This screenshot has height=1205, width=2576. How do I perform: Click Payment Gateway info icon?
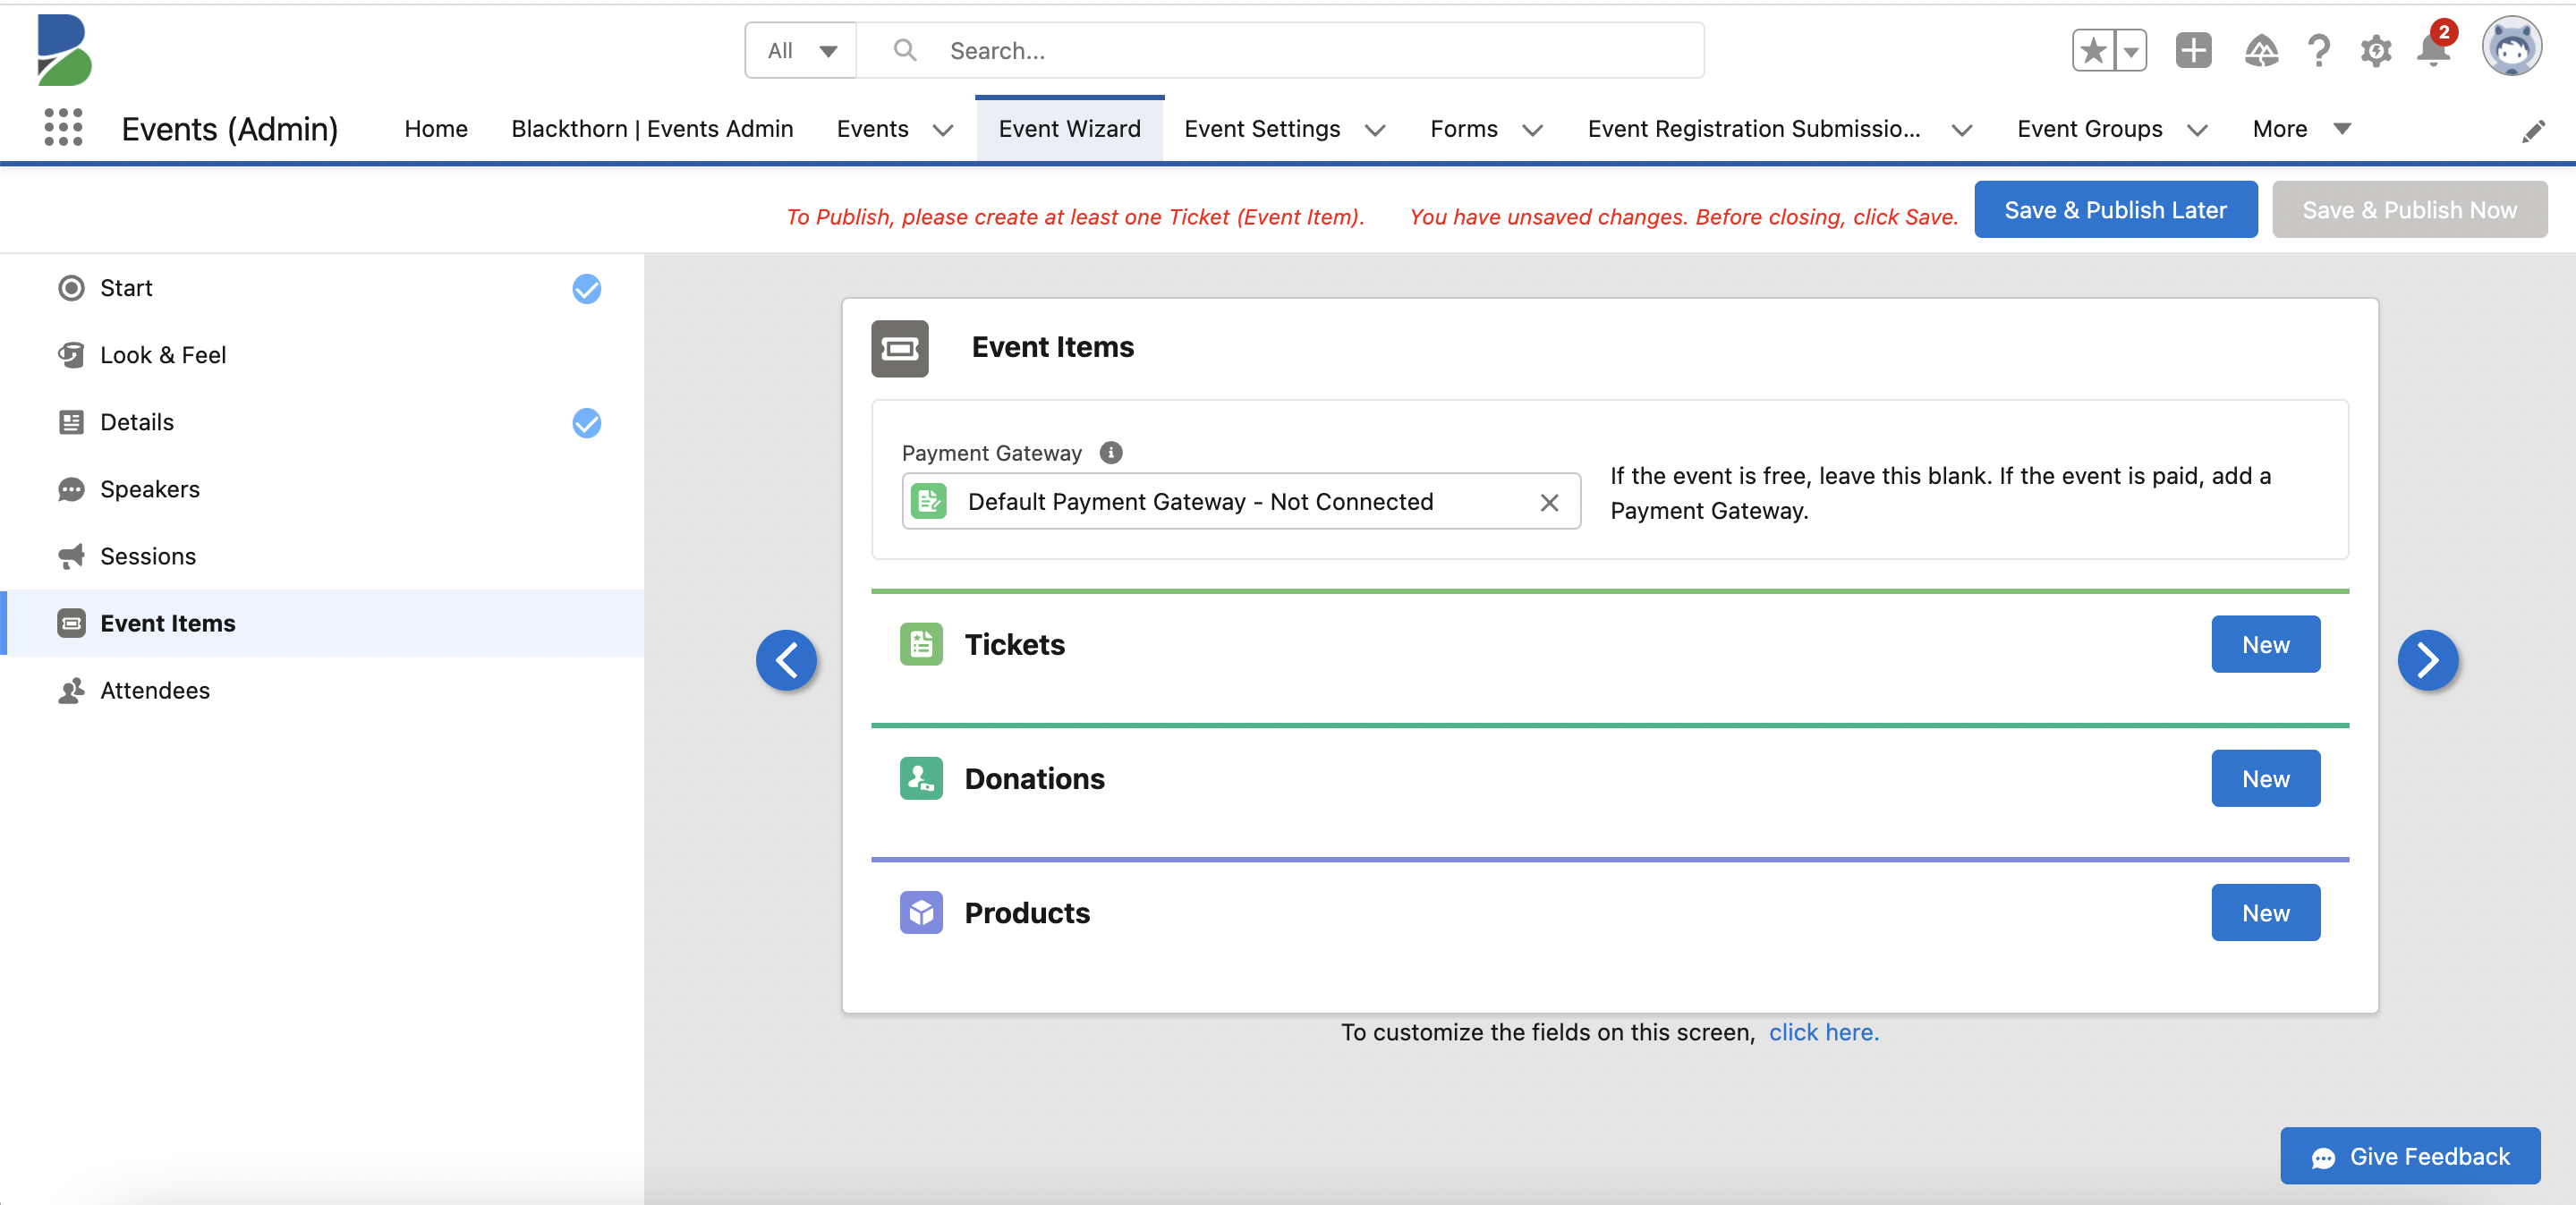(x=1110, y=453)
